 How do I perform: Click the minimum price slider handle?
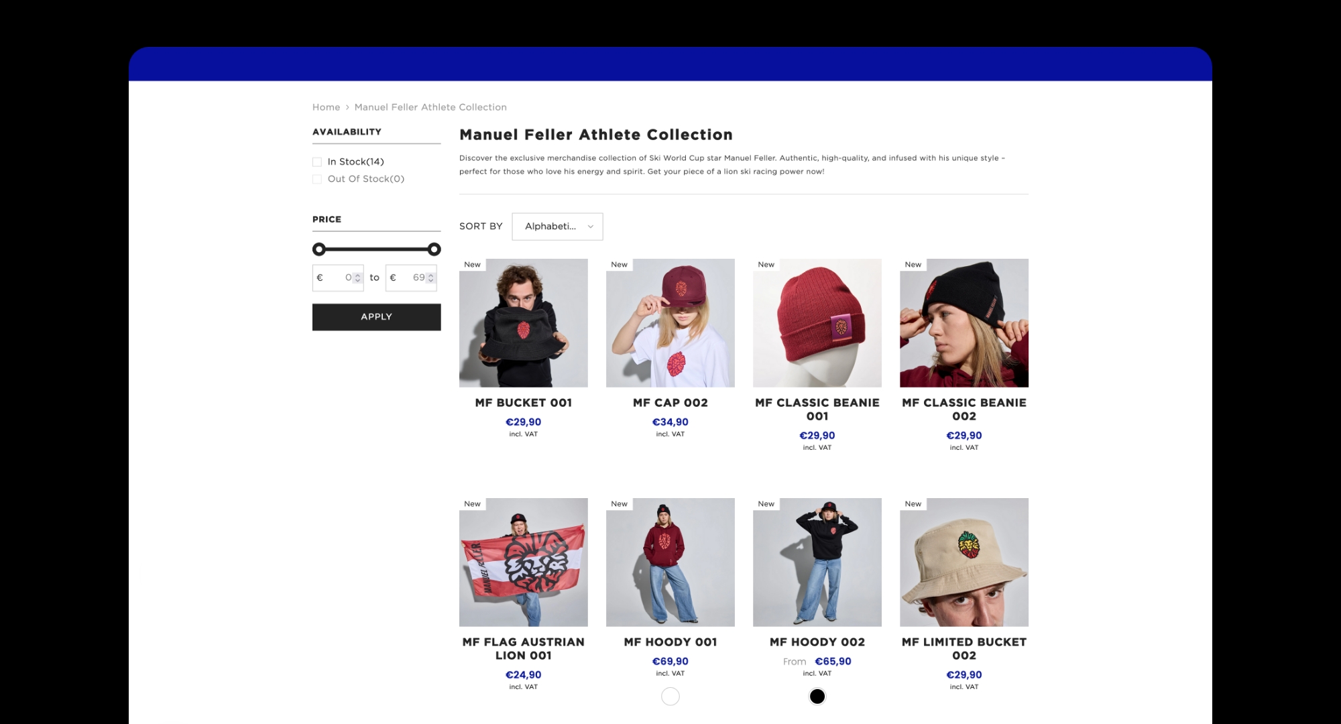click(319, 249)
